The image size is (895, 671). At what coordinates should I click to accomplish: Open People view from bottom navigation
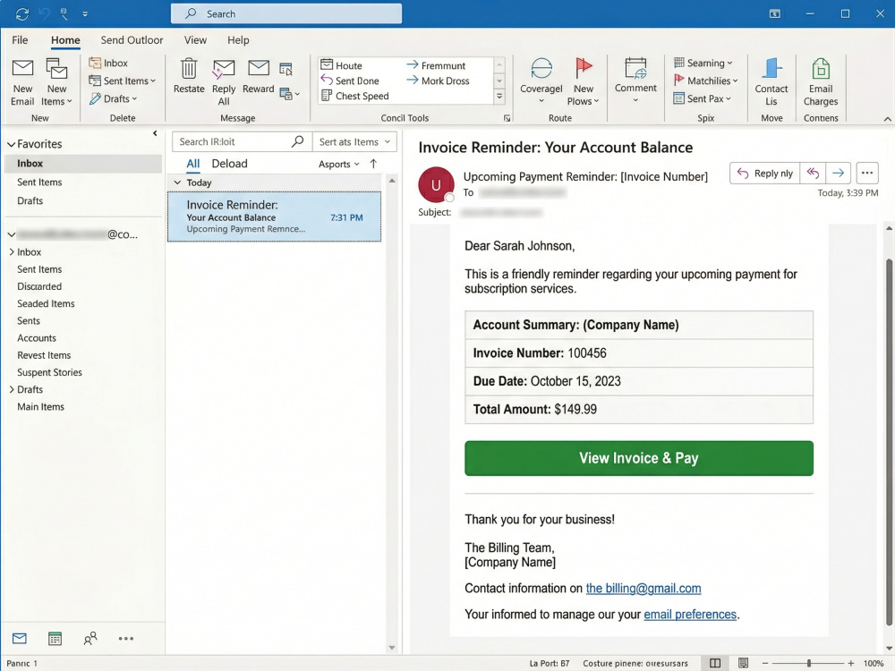[x=90, y=639]
